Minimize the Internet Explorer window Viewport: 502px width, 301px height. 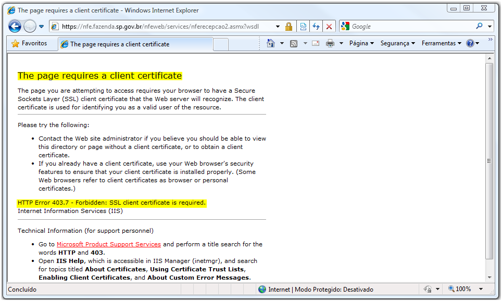tap(454, 8)
